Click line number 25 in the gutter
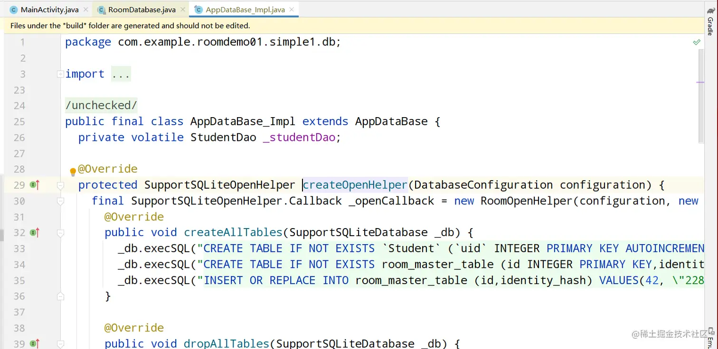 click(19, 121)
